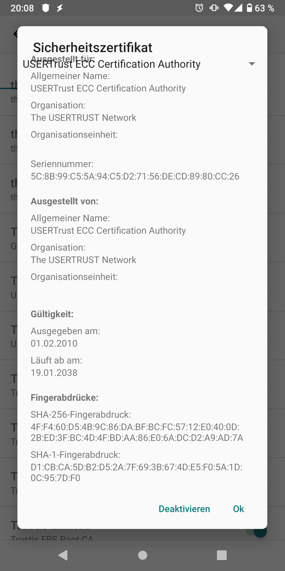Tap the battery status icon

249,8
